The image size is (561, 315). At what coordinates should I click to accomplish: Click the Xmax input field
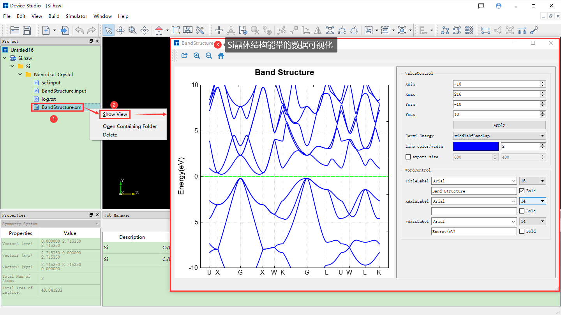pos(496,94)
